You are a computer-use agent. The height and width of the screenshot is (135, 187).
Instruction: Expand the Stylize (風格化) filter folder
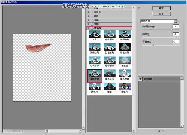(x=88, y=12)
